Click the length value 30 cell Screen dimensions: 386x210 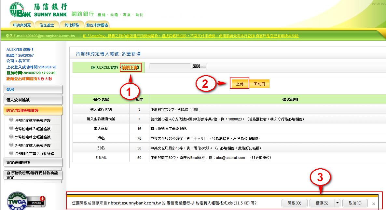pos(139,148)
